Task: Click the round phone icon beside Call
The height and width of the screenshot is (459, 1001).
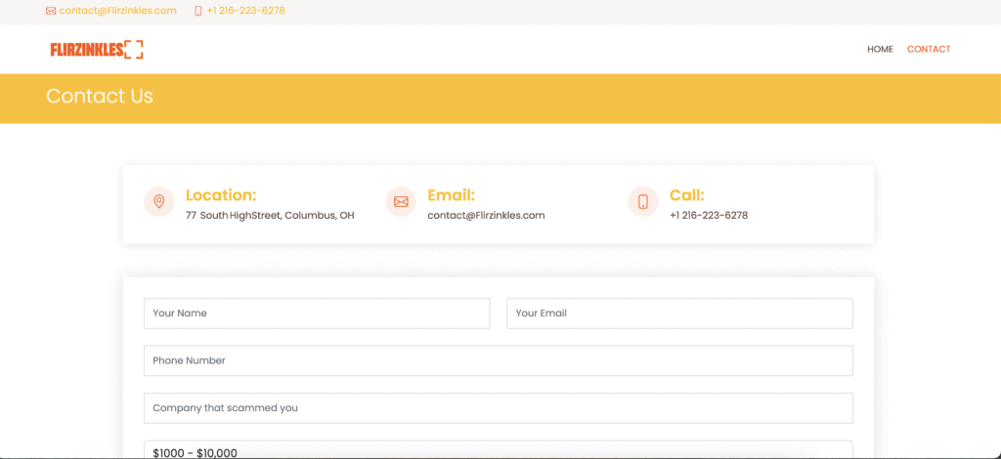Action: click(x=643, y=202)
